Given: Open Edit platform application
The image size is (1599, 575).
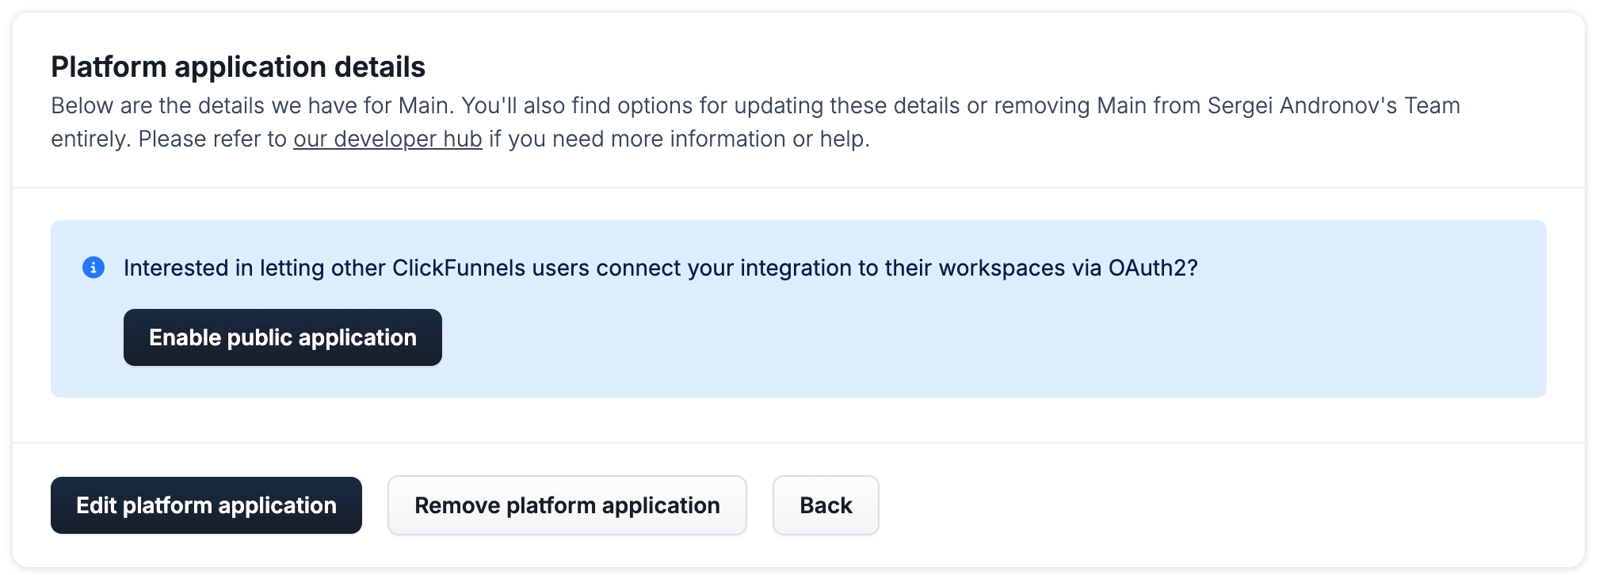Looking at the screenshot, I should [206, 505].
